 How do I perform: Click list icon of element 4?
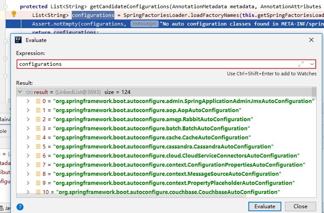[38, 137]
